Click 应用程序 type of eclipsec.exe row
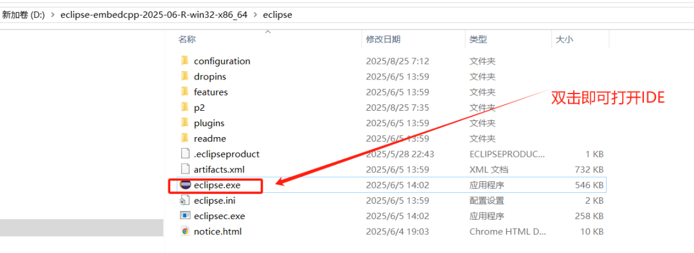This screenshot has width=694, height=253. [487, 216]
